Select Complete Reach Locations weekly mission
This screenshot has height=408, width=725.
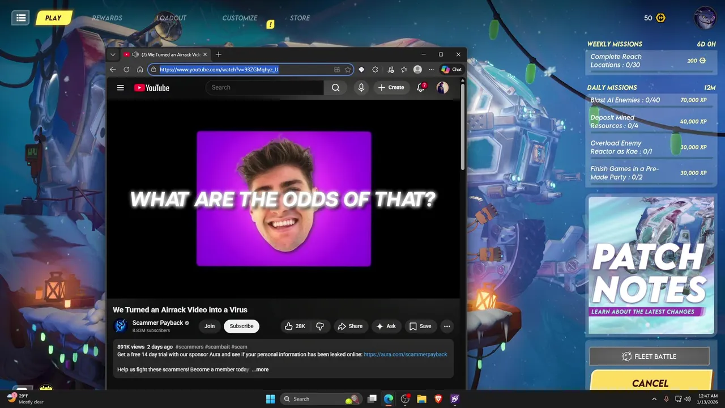[650, 62]
